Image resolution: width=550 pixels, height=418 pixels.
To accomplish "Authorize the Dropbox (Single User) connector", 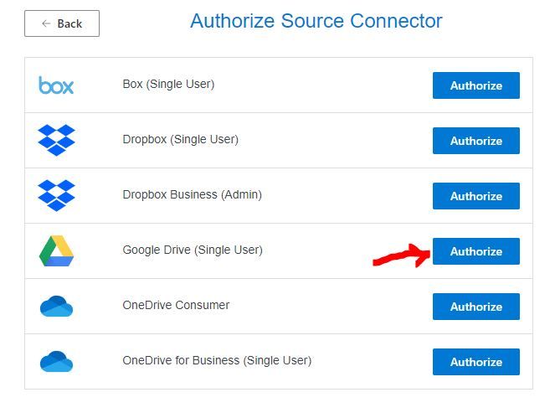I will pyautogui.click(x=475, y=141).
